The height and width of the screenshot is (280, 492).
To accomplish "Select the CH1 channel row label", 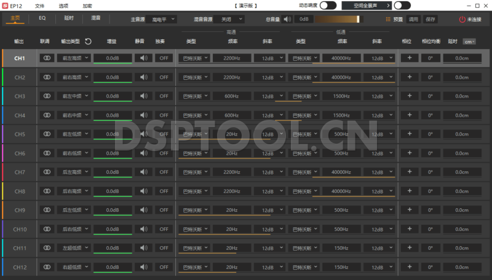I will tap(20, 58).
